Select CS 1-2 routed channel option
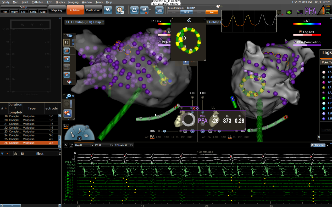Image resolution: width=332 pixels, height=207 pixels. pos(186,12)
